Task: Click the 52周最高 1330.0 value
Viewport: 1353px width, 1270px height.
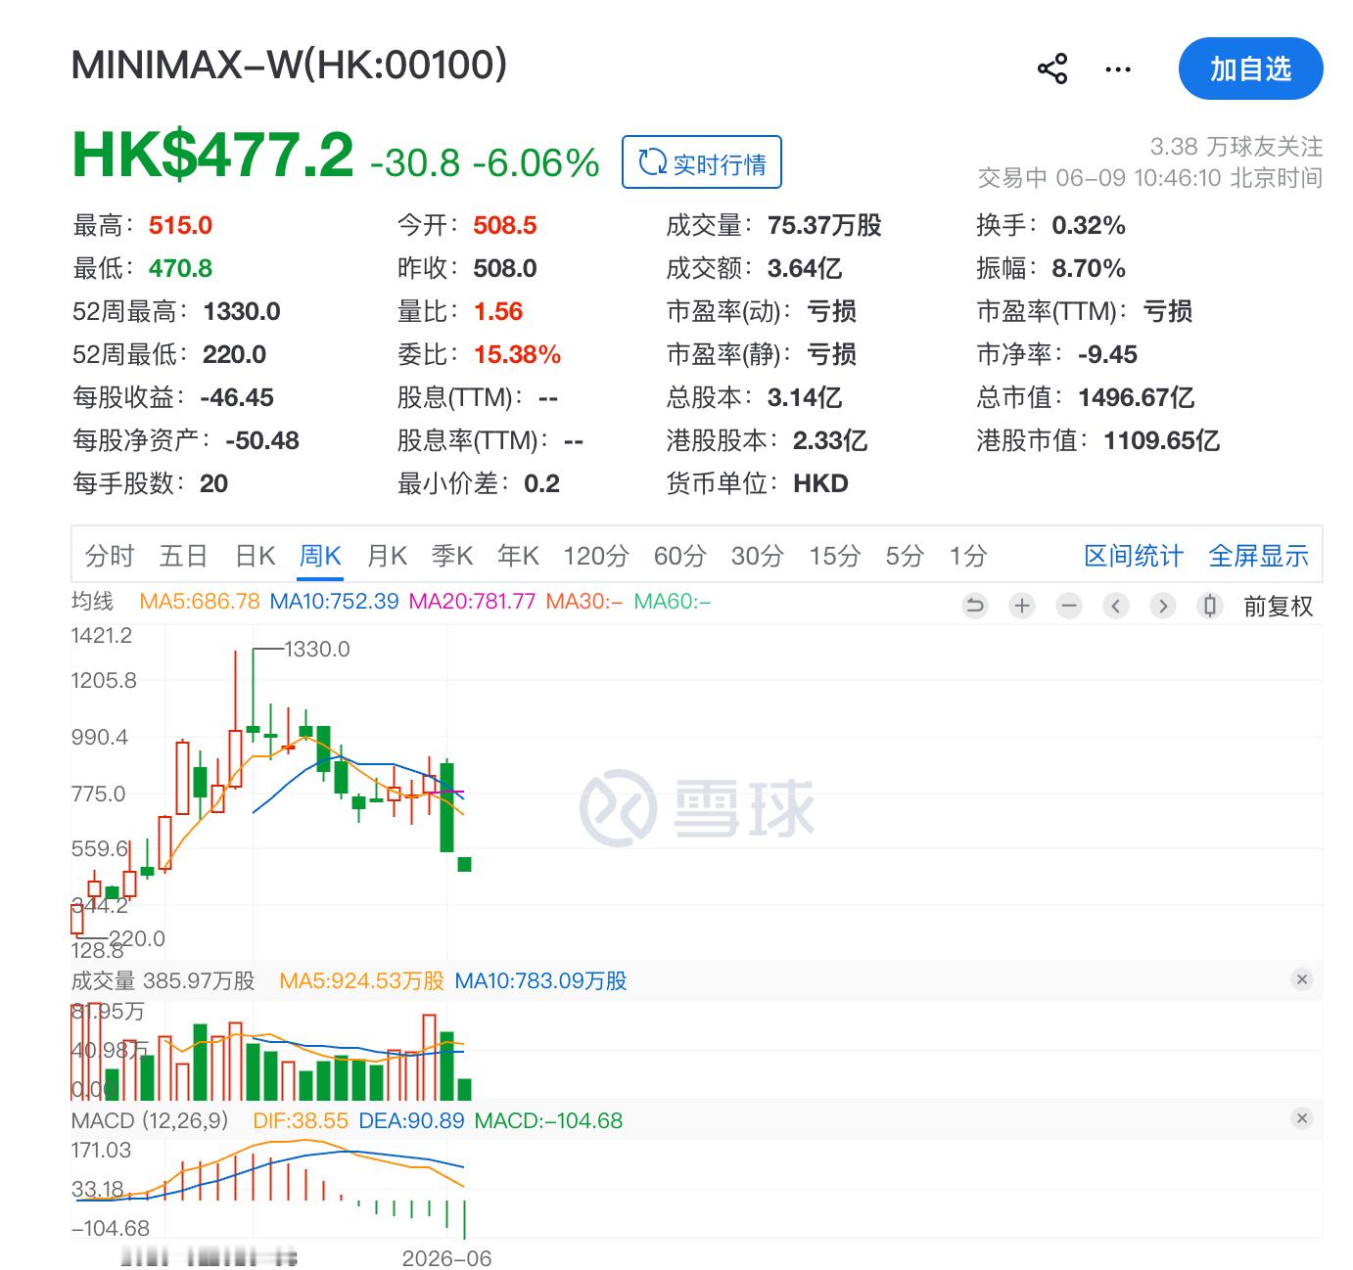Action: coord(242,311)
